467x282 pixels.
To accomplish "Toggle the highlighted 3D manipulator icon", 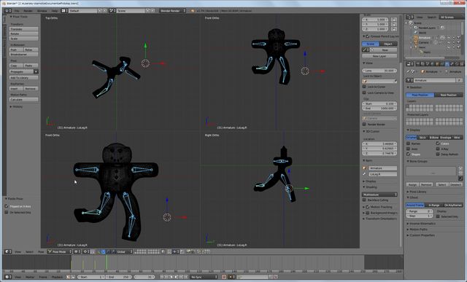I will click(x=103, y=251).
